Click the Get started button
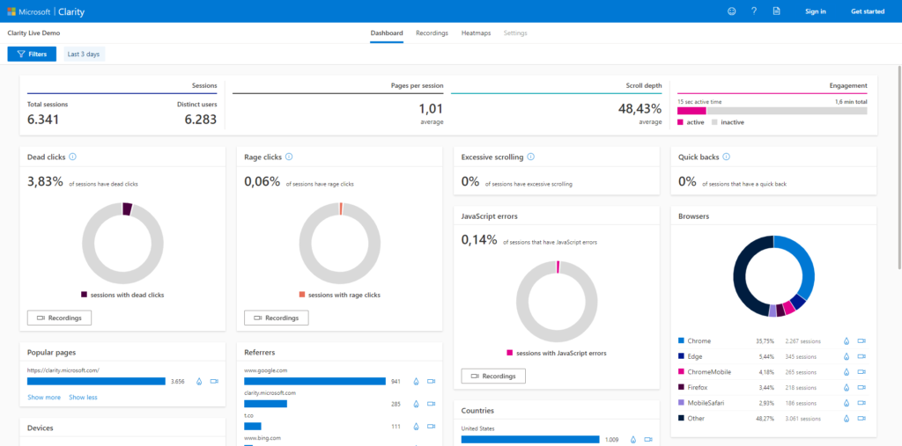The width and height of the screenshot is (902, 446). pyautogui.click(x=868, y=11)
